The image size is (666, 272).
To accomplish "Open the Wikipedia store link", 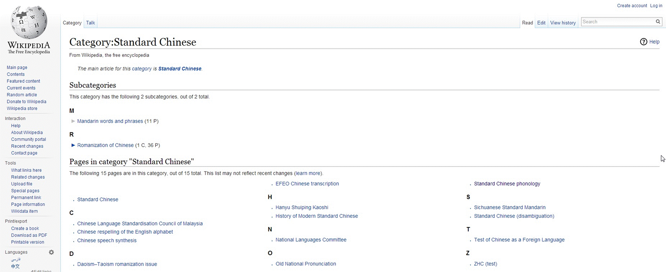I will pos(22,109).
